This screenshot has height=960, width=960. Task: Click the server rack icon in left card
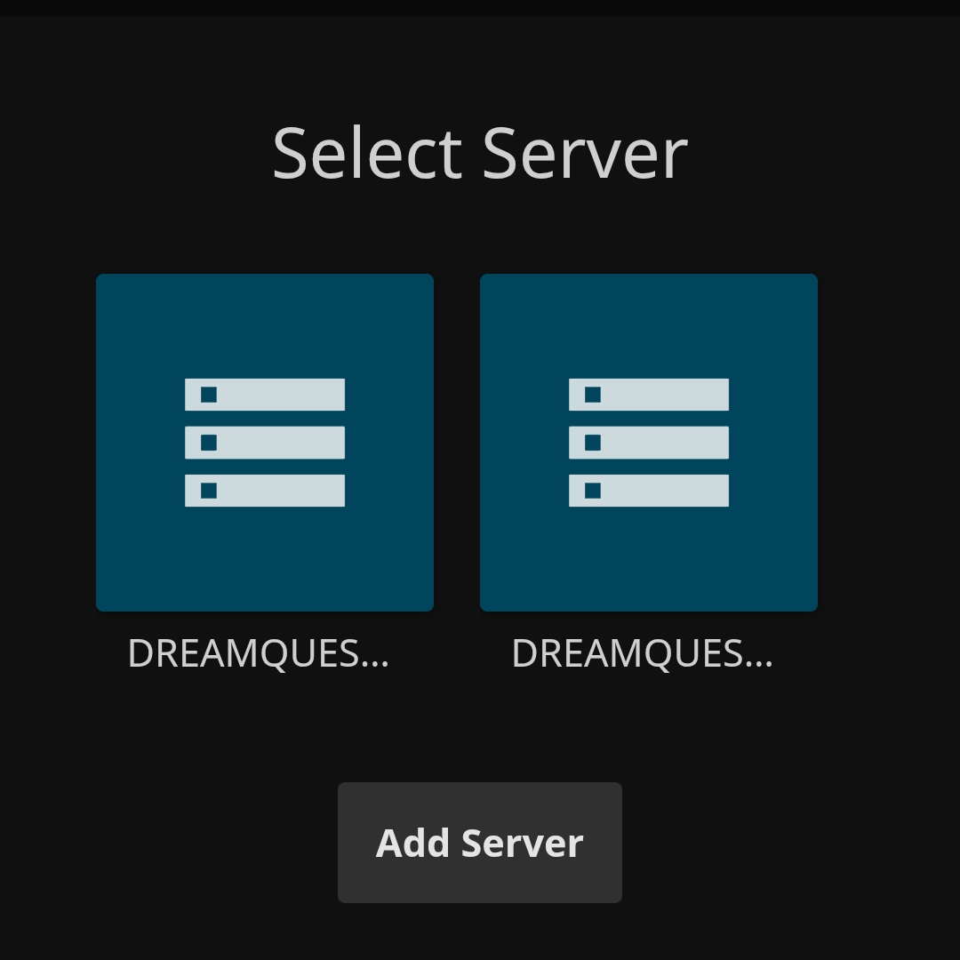coord(265,443)
